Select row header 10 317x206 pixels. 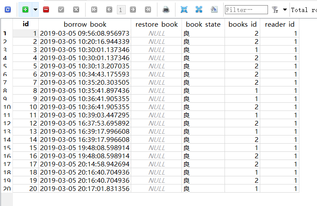pyautogui.click(x=7, y=107)
